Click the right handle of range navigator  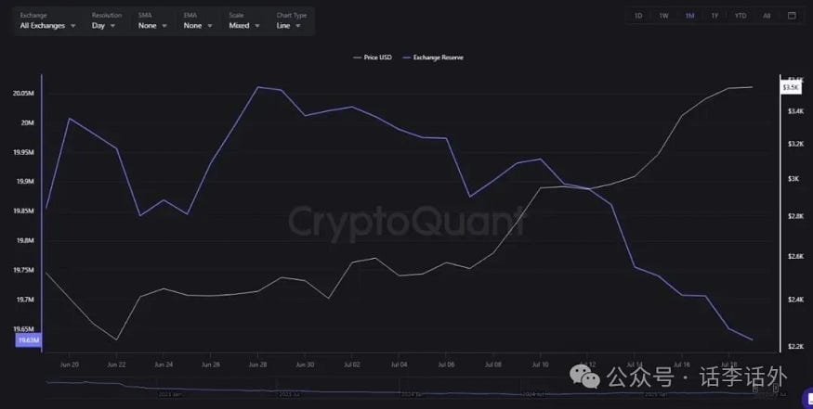(776, 388)
